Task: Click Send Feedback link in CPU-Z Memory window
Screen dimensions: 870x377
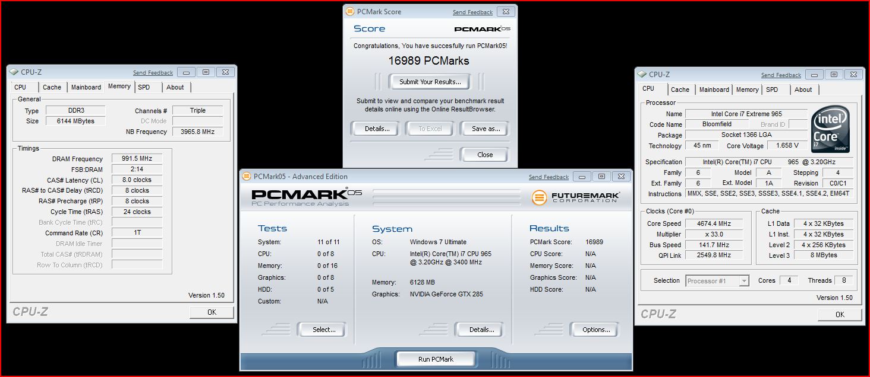Action: coord(153,73)
